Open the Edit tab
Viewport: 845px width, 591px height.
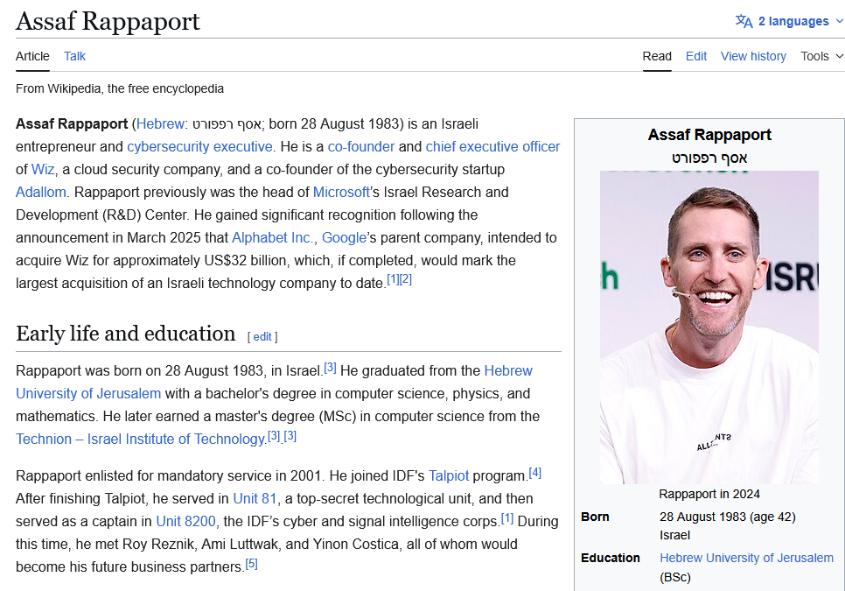(696, 56)
